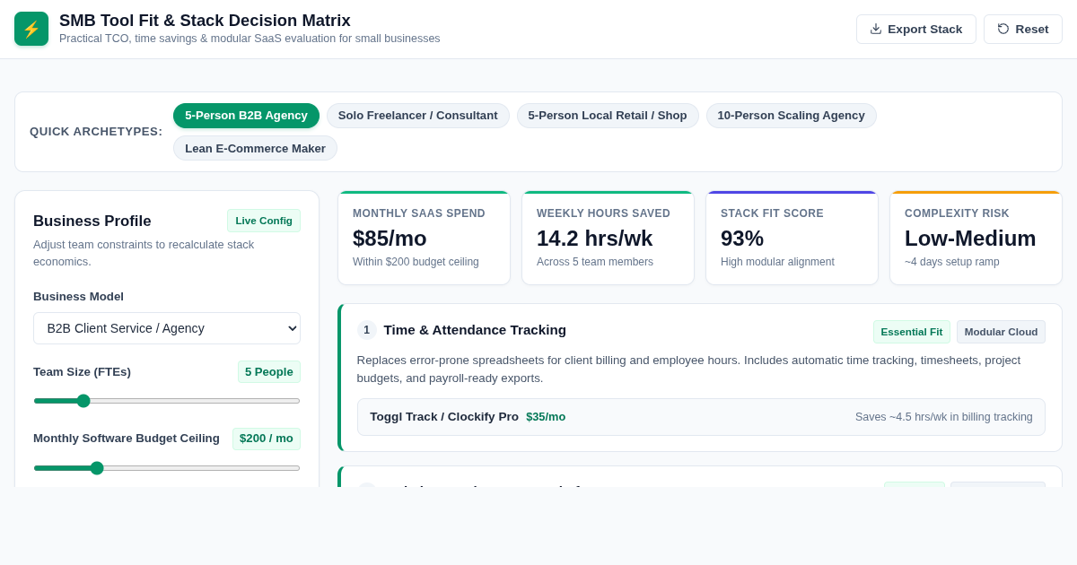1077x565 pixels.
Task: Select 5-Person Local Retail / Shop archetype
Action: click(608, 116)
